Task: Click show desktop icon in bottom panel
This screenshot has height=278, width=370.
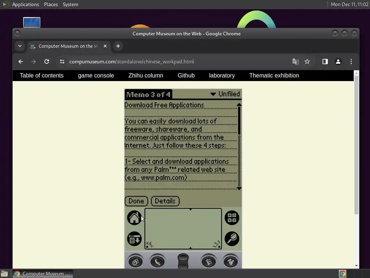Action: click(x=4, y=274)
